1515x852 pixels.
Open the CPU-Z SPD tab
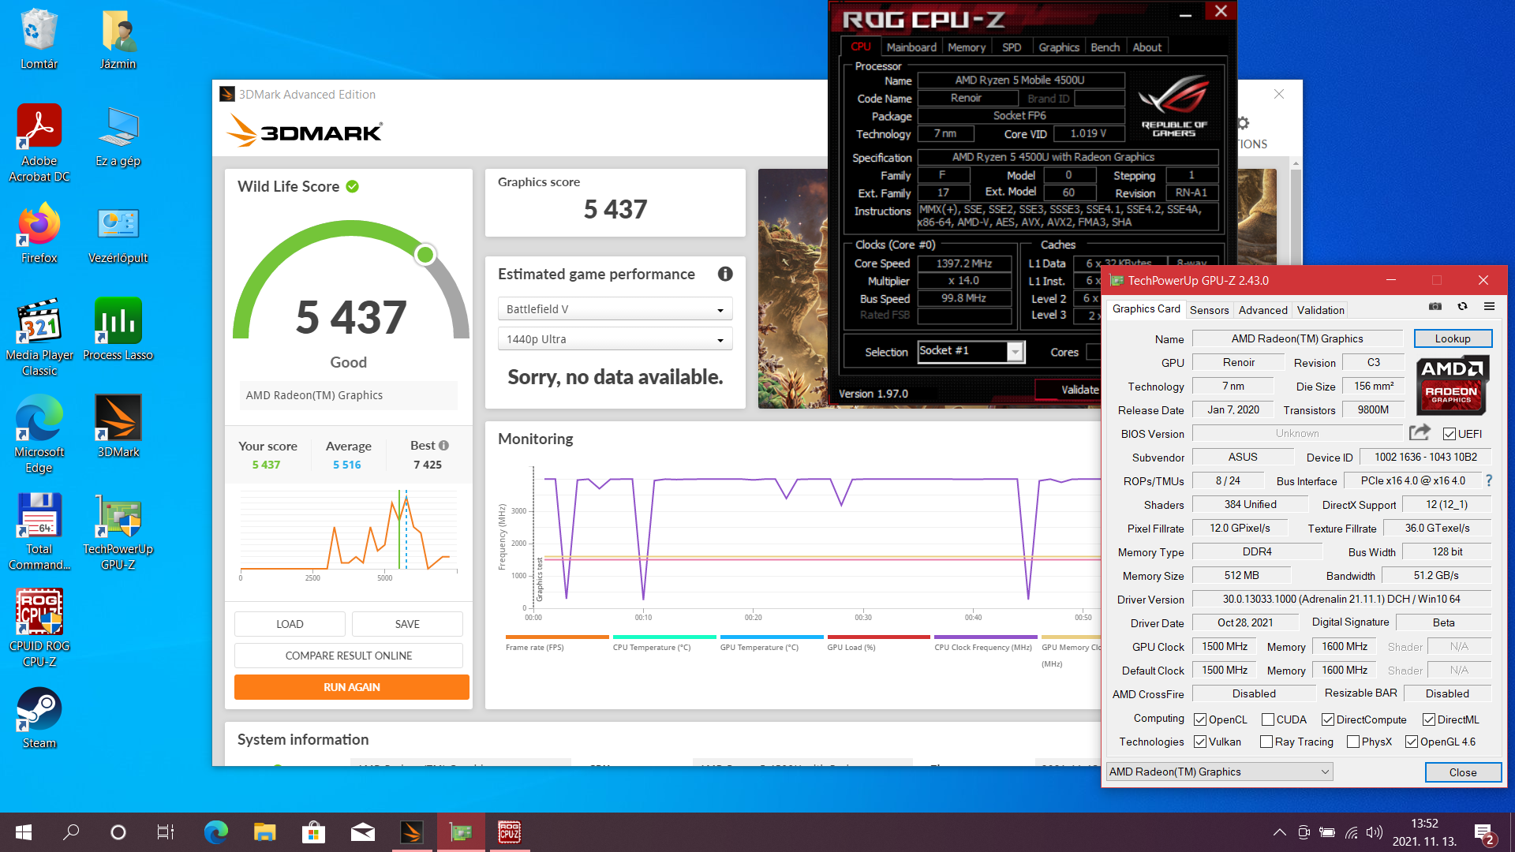(1012, 47)
